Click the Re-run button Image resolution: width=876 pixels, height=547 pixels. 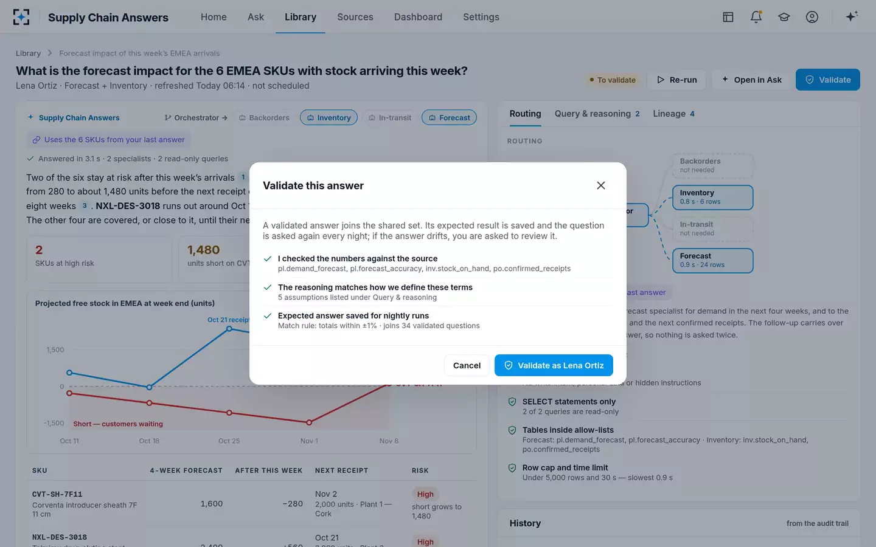[676, 80]
